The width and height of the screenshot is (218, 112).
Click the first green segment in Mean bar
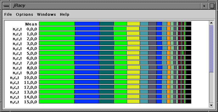[57, 24]
